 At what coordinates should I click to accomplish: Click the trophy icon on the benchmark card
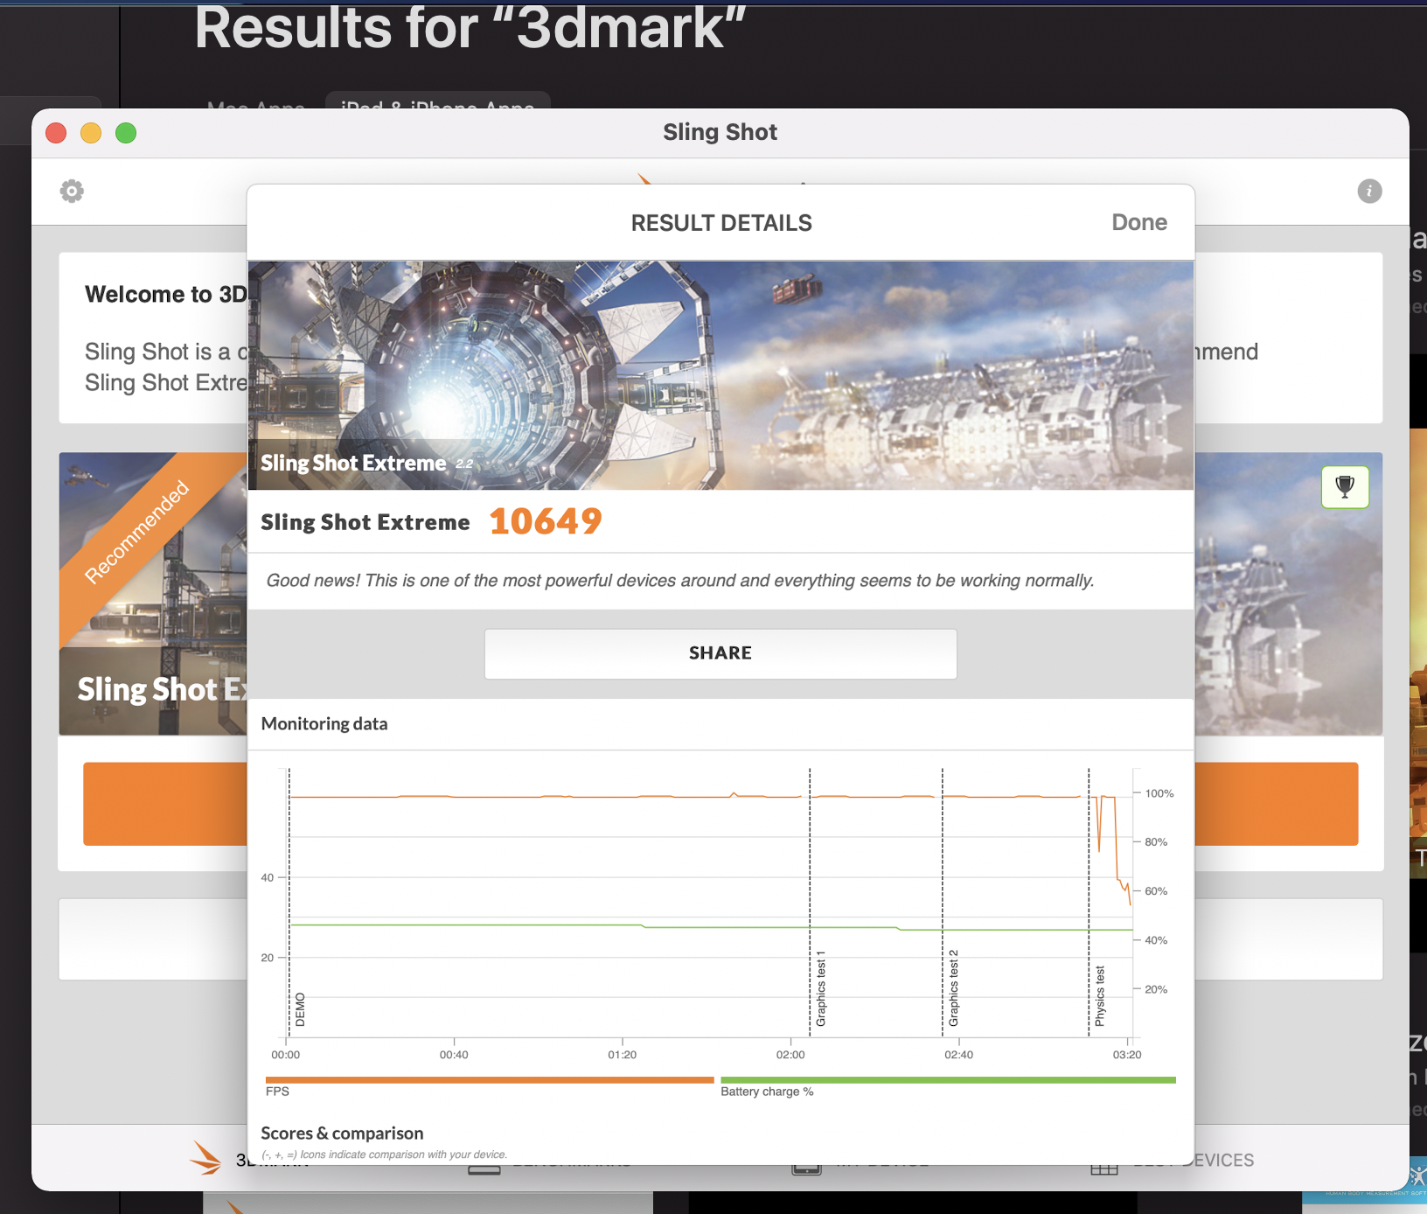click(x=1345, y=486)
